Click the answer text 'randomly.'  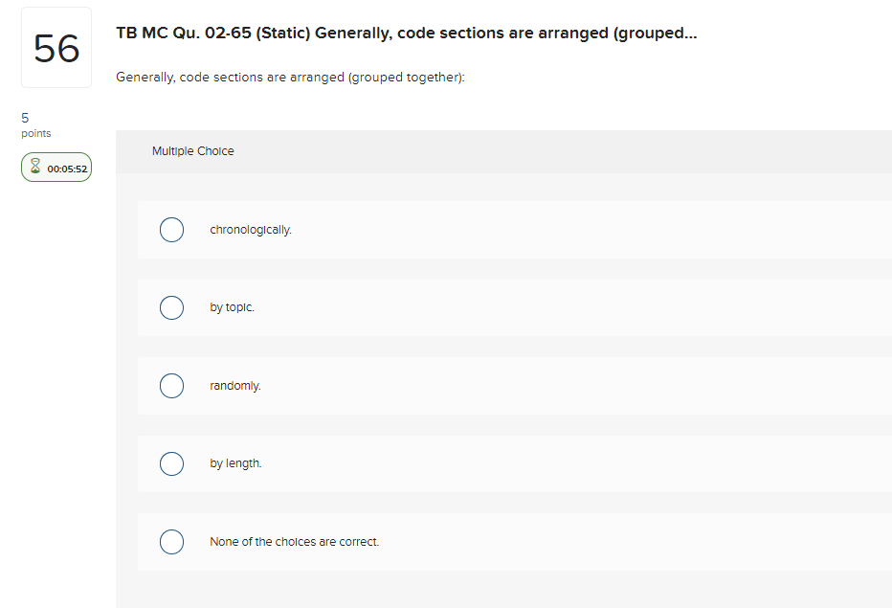click(x=234, y=386)
